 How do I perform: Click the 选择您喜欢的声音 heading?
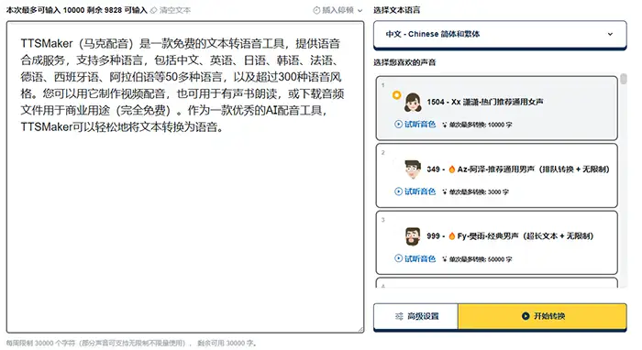404,62
